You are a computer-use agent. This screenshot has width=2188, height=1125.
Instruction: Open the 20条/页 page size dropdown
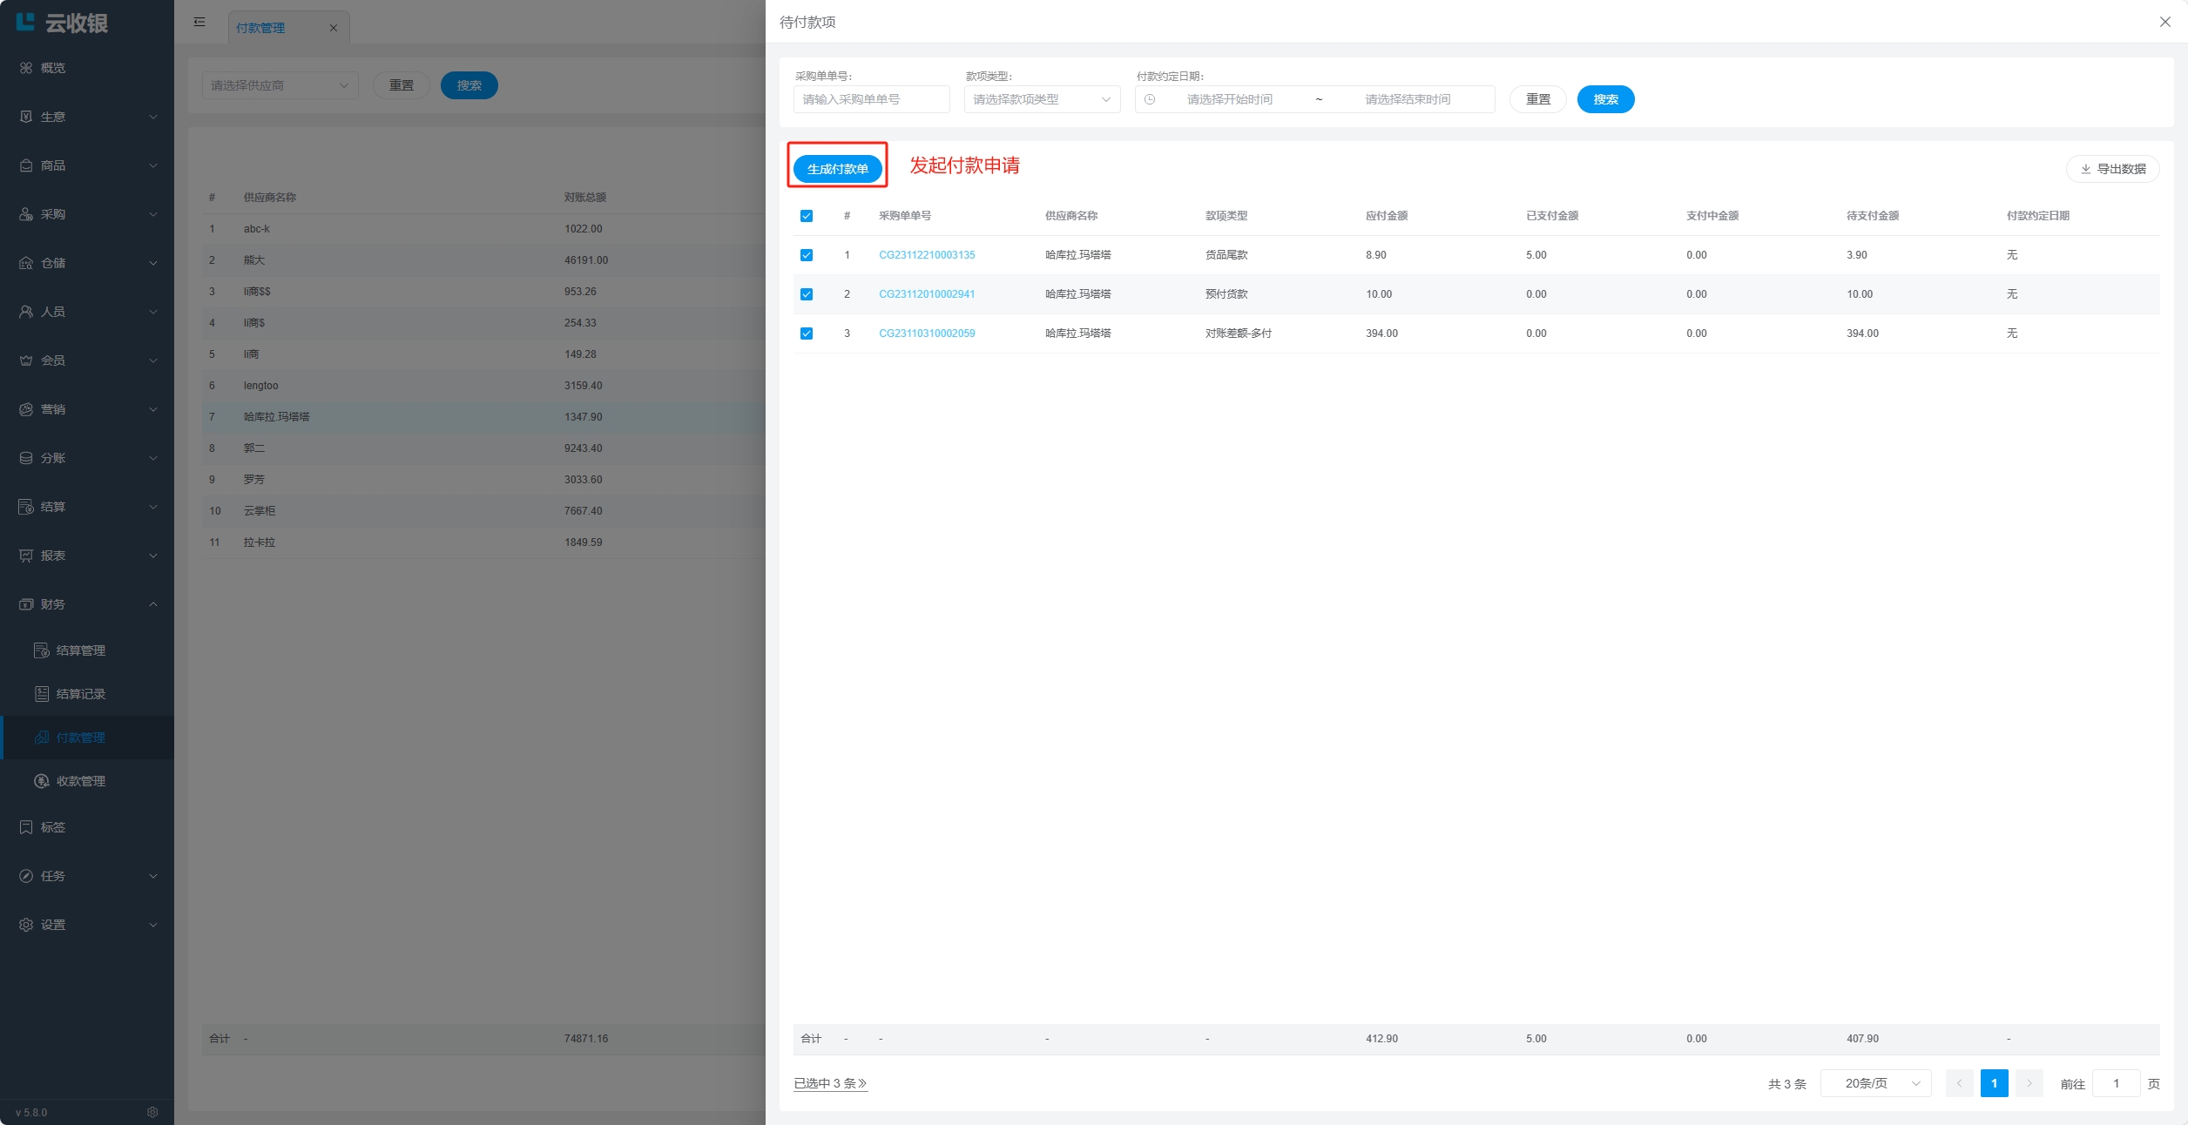tap(1875, 1083)
